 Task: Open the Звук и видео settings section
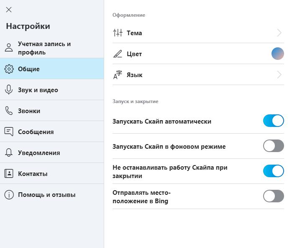pyautogui.click(x=52, y=90)
